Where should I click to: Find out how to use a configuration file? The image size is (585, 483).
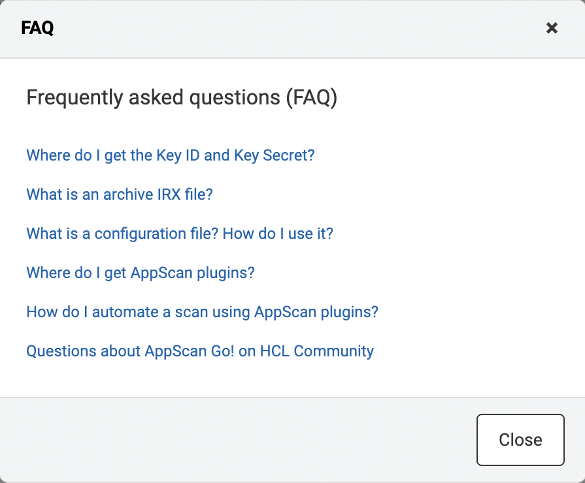pyautogui.click(x=179, y=234)
